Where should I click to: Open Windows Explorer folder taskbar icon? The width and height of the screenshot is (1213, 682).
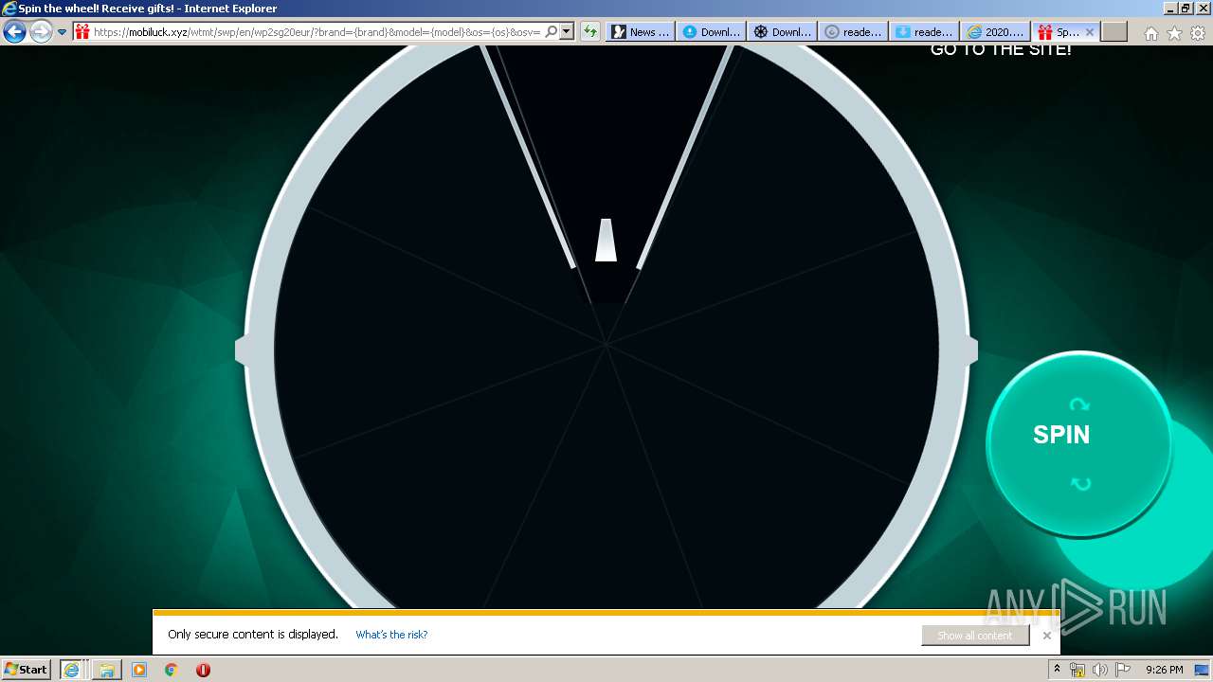107,670
